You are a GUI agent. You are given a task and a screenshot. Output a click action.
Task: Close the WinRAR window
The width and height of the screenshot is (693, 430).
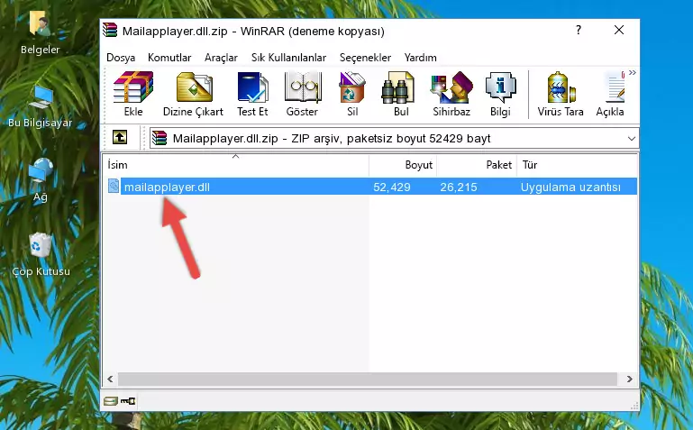(619, 30)
